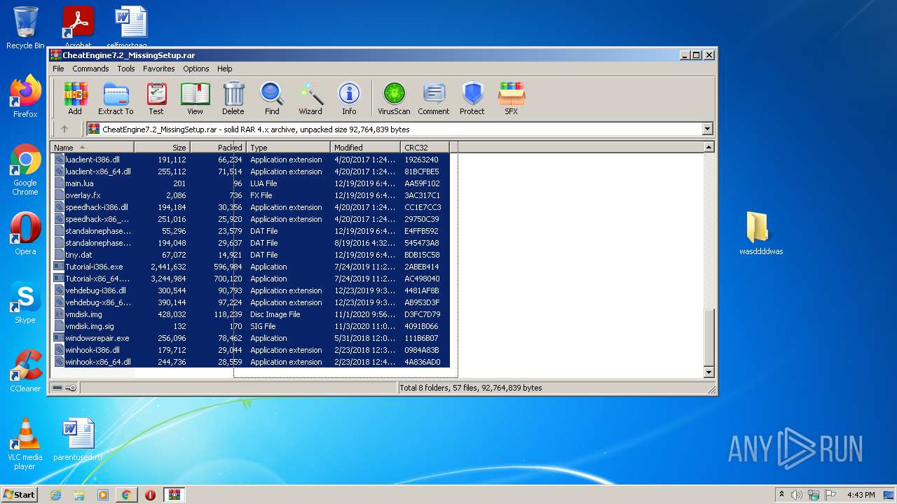Sort by Type column header
Viewport: 897px width, 504px height.
289,147
